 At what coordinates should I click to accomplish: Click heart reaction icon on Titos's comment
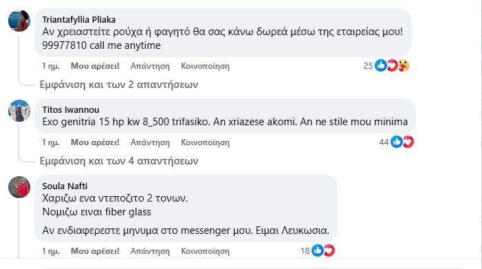click(x=408, y=142)
